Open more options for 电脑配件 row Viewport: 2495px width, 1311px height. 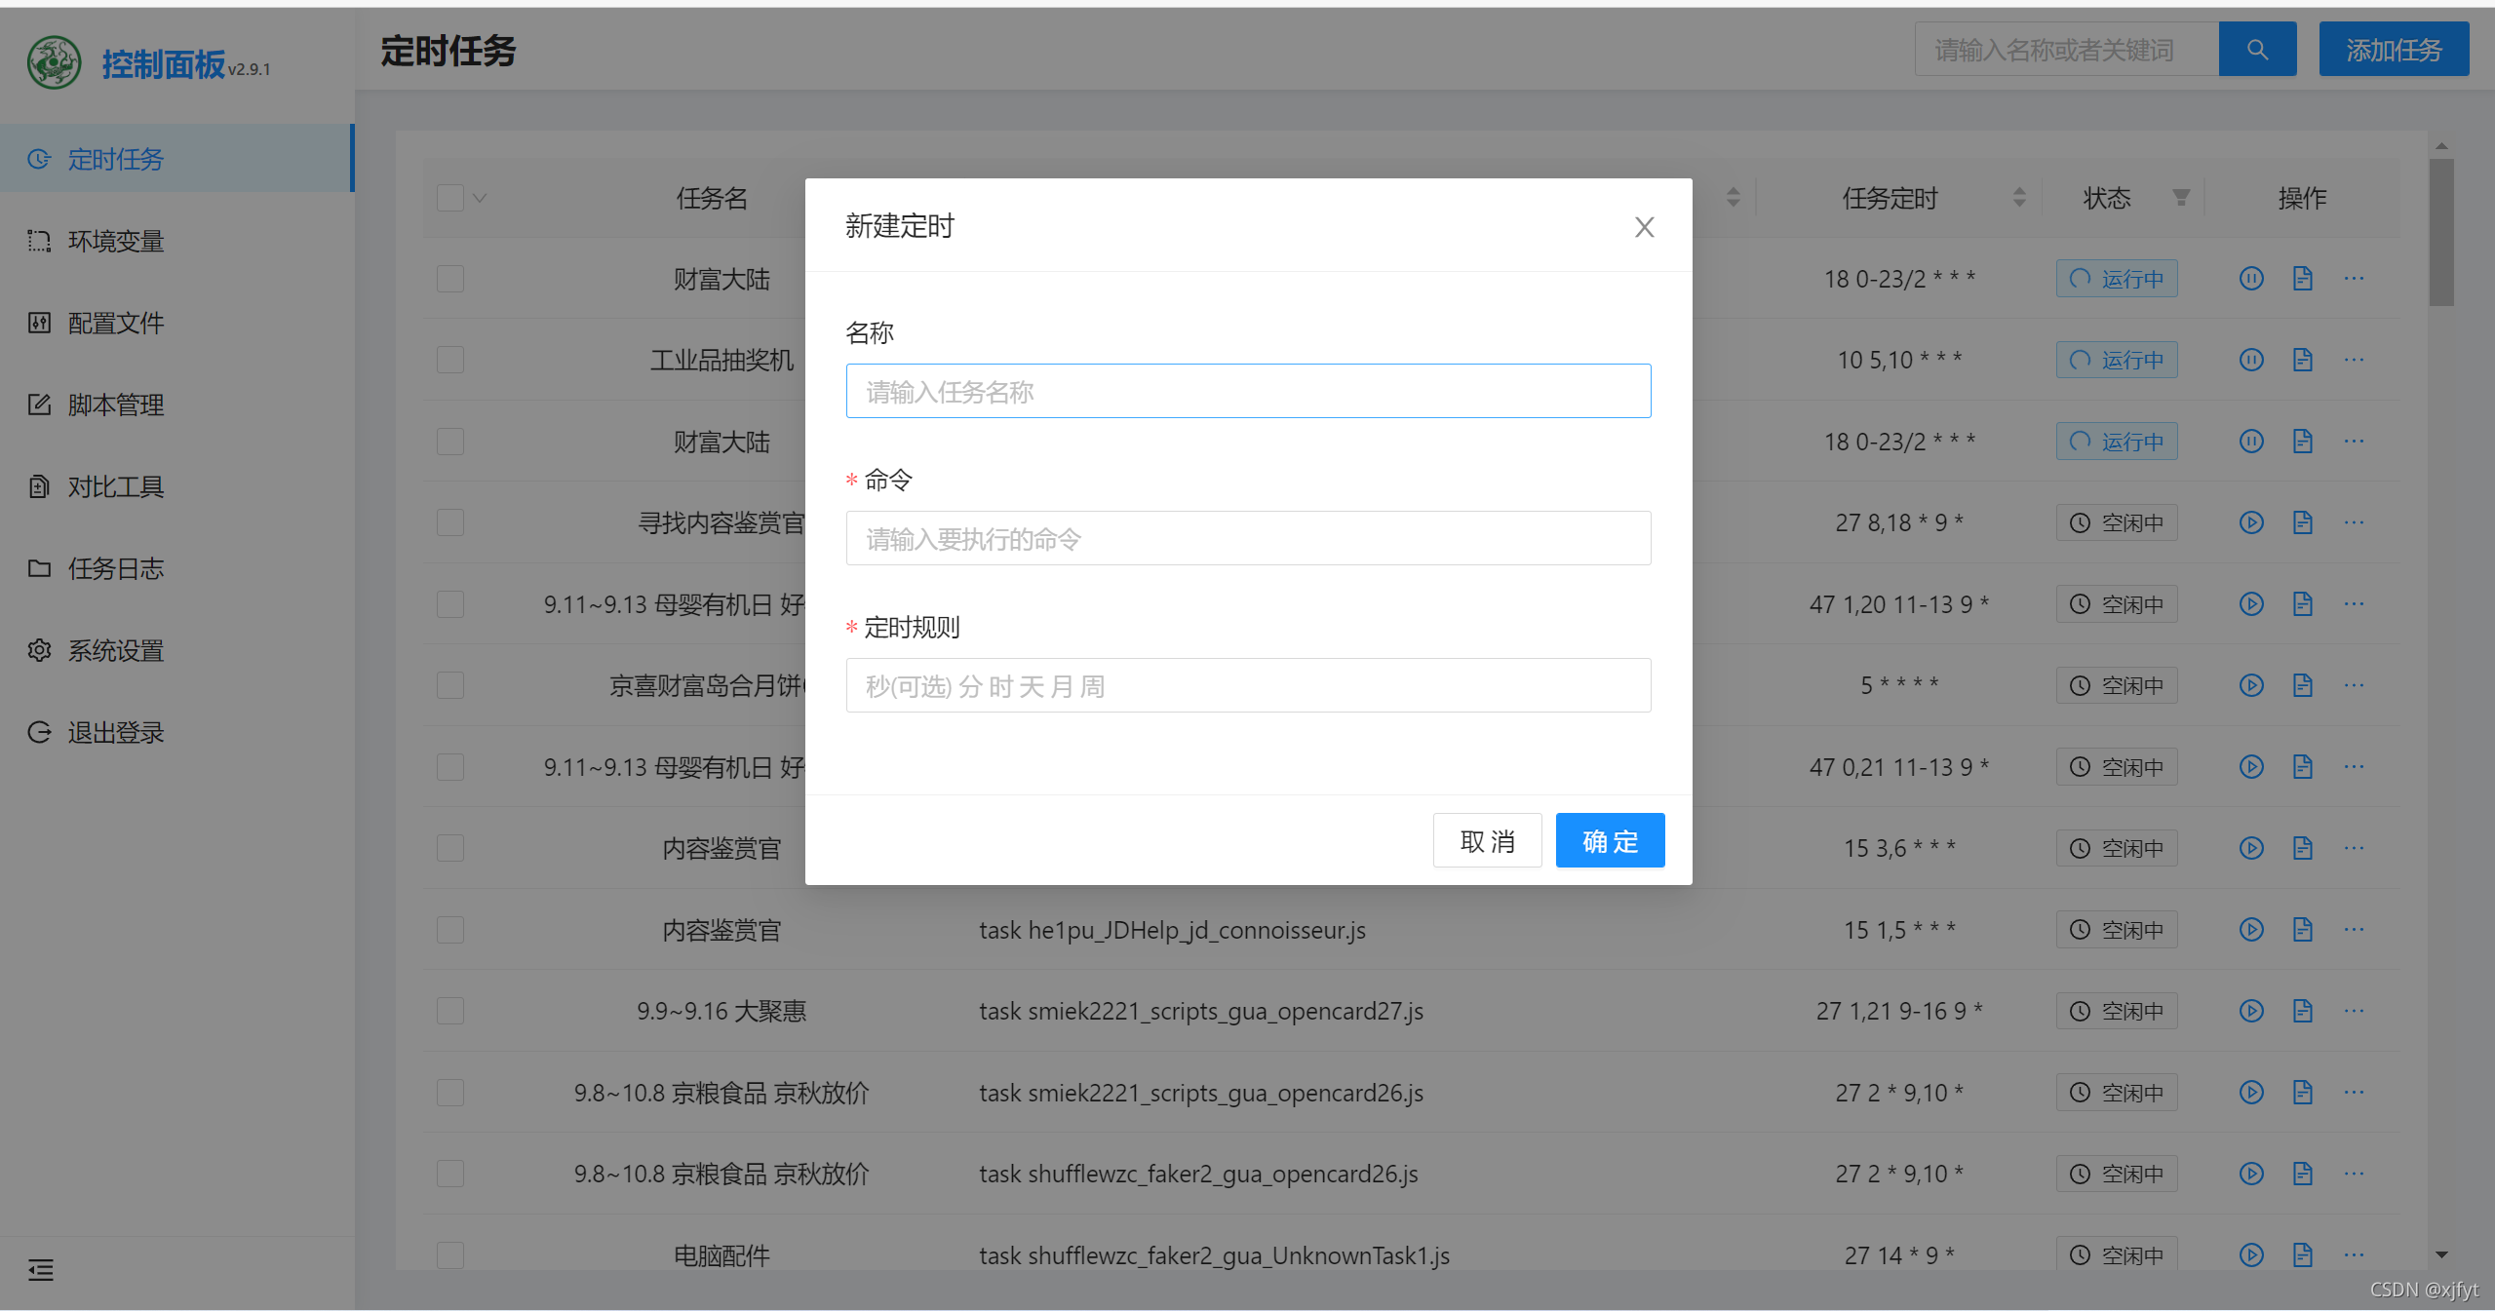pyautogui.click(x=2354, y=1254)
